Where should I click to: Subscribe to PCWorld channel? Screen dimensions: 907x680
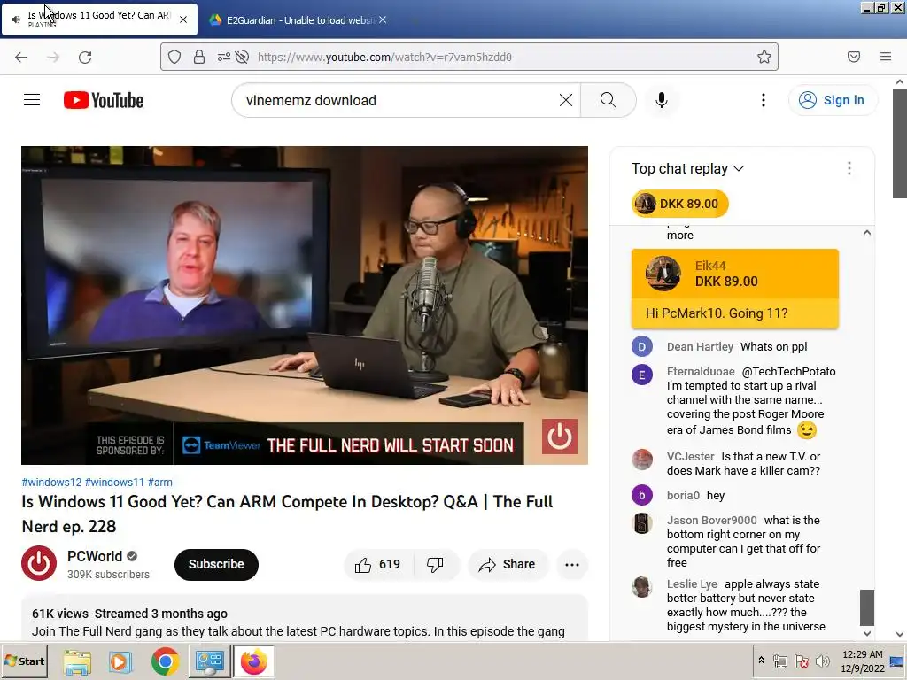pos(216,564)
